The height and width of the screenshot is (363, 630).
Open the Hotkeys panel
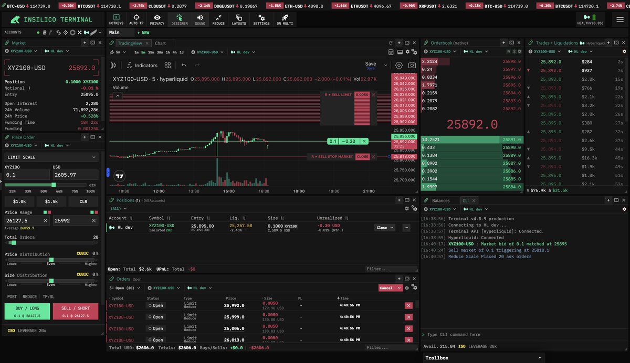[x=116, y=19]
